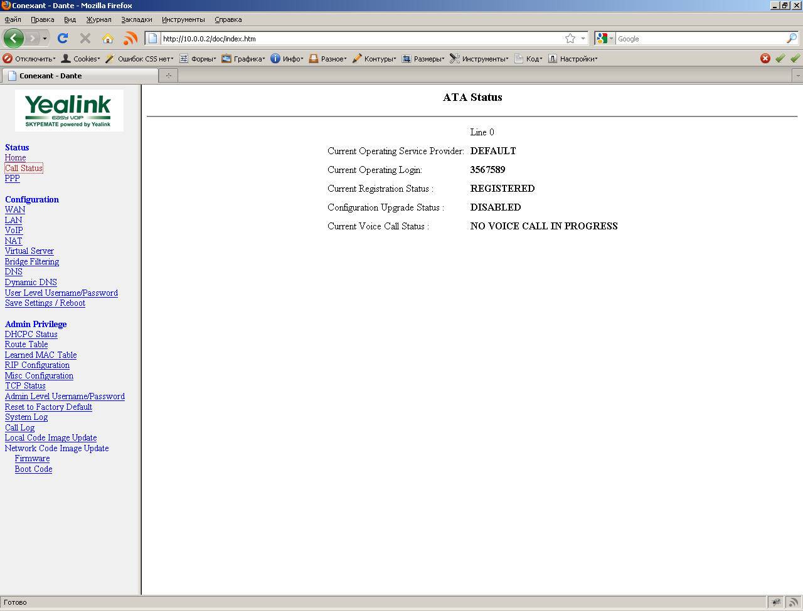Click the RSS icon in the status bar

point(793,602)
